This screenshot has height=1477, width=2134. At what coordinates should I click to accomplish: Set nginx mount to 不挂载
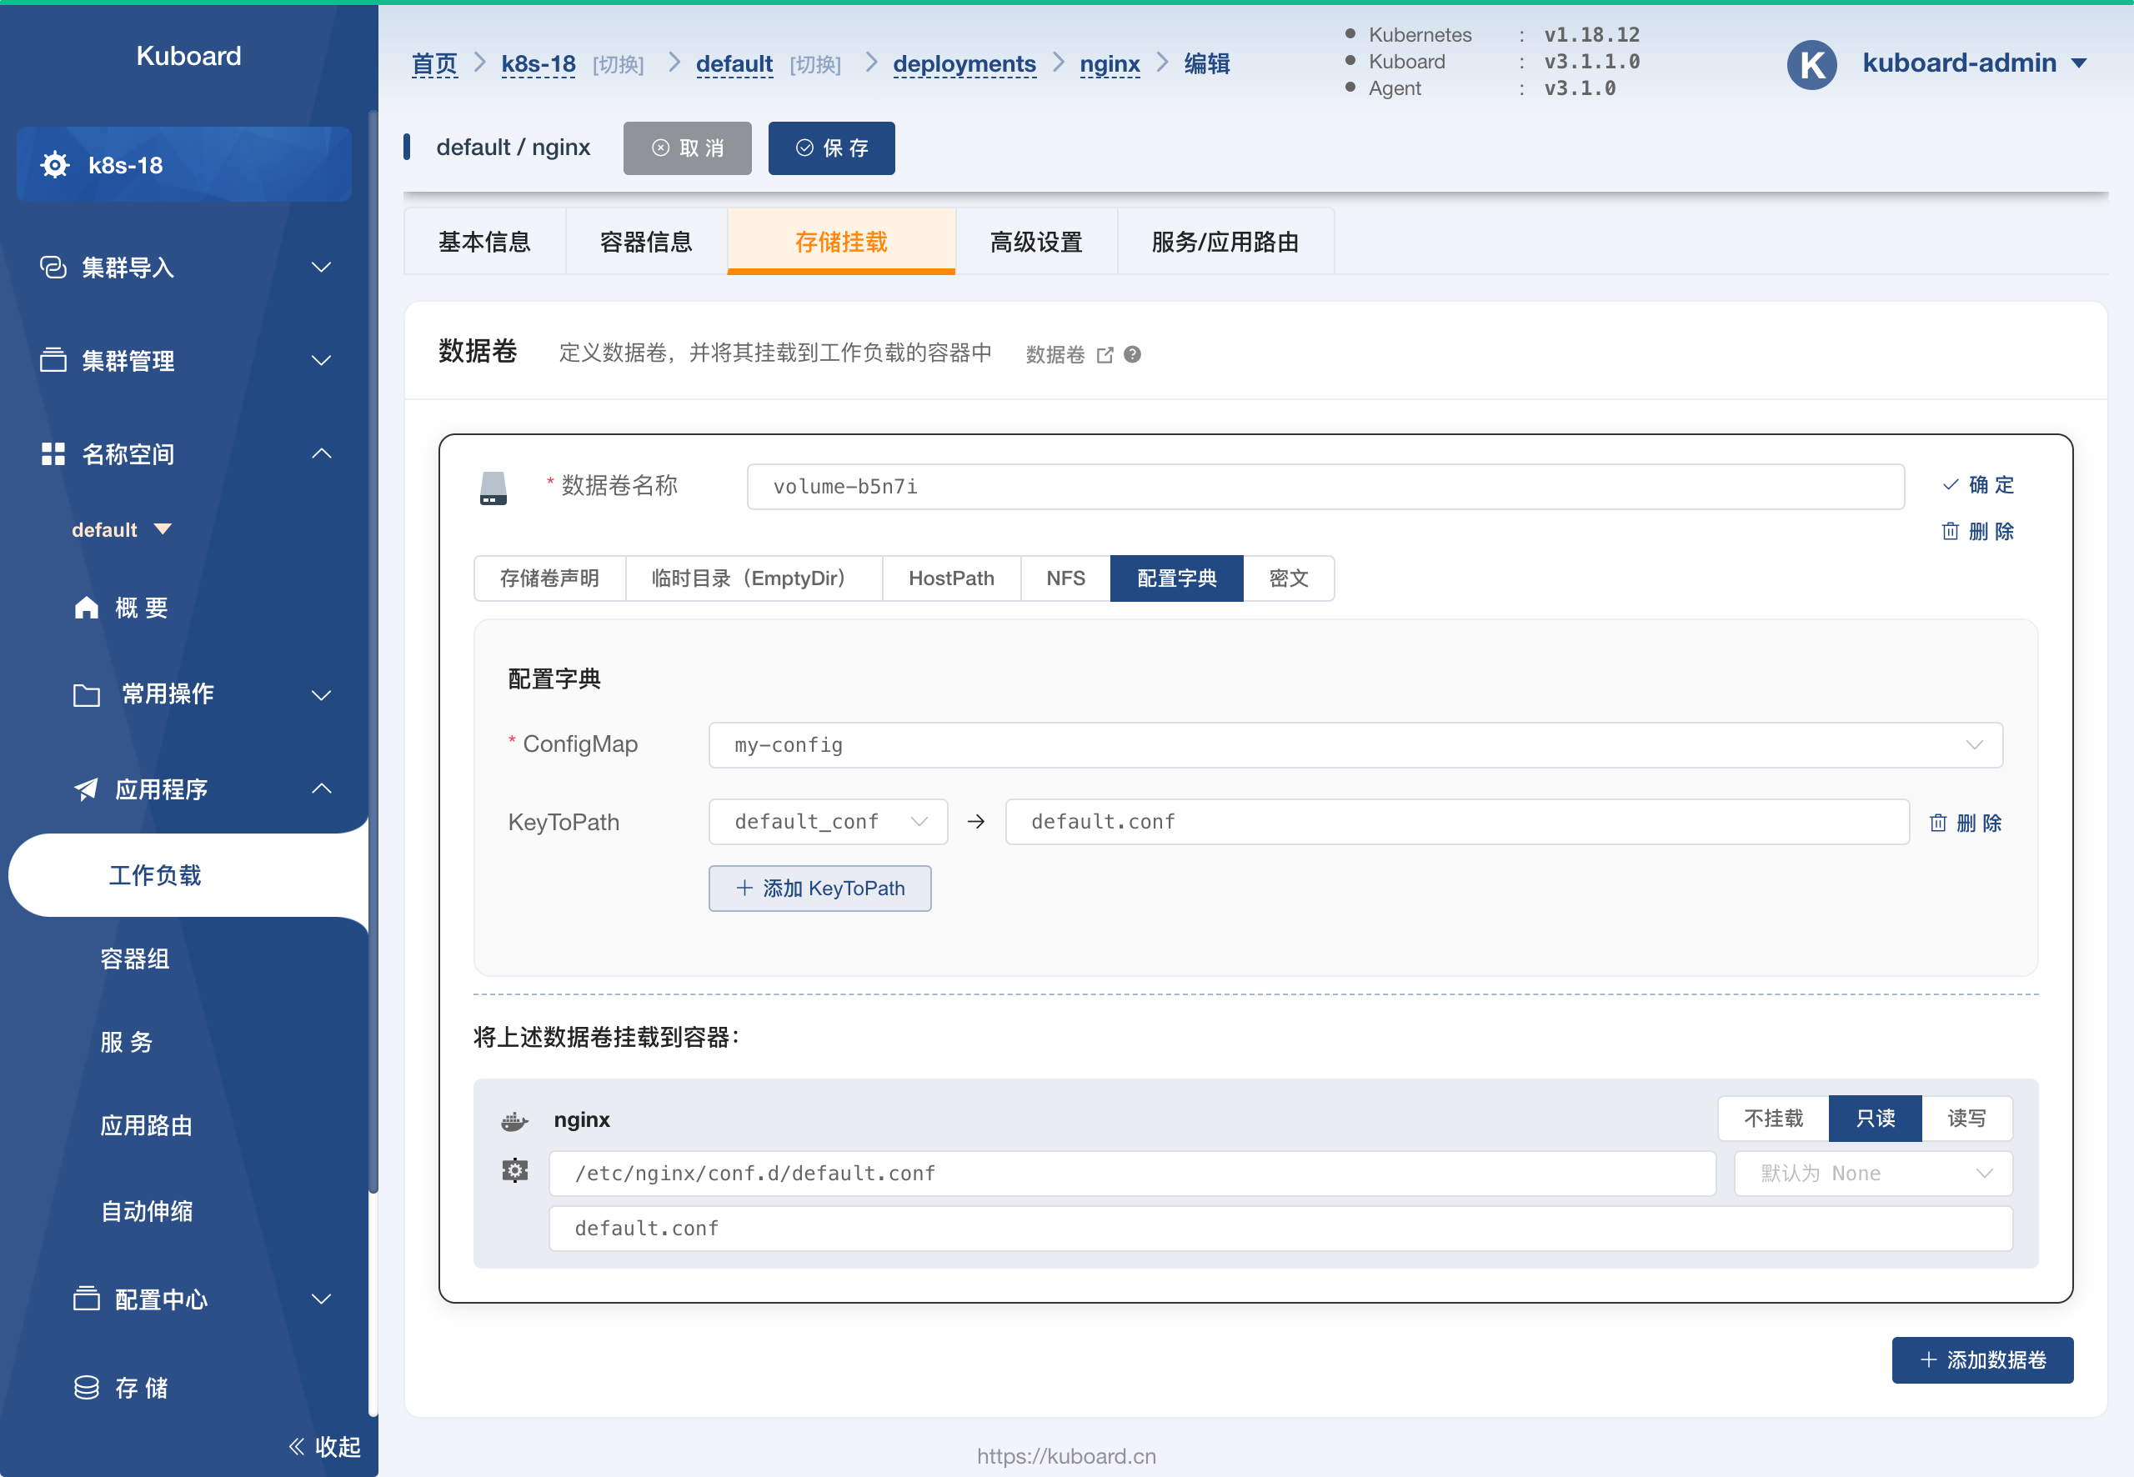click(1773, 1119)
